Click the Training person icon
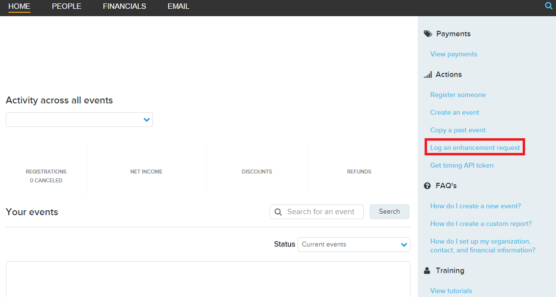 click(x=427, y=270)
